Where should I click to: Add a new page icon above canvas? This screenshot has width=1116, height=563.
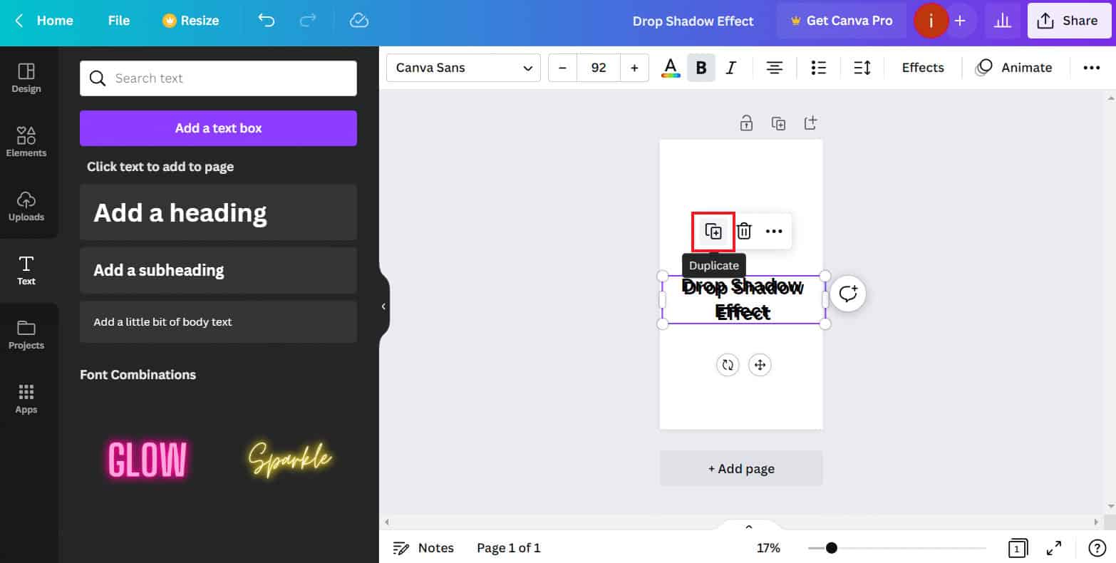[x=810, y=123]
